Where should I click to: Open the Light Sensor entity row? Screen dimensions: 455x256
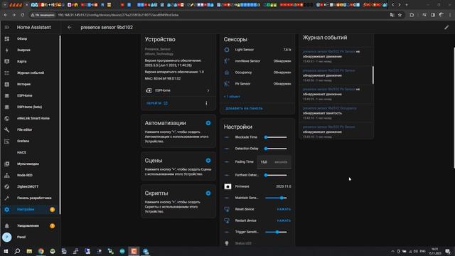coord(257,50)
